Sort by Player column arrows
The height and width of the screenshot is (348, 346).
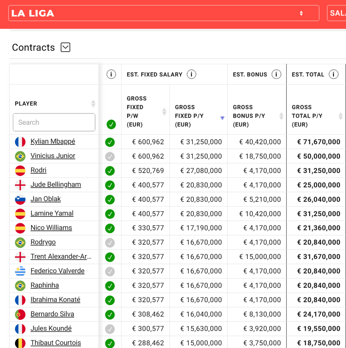click(93, 104)
